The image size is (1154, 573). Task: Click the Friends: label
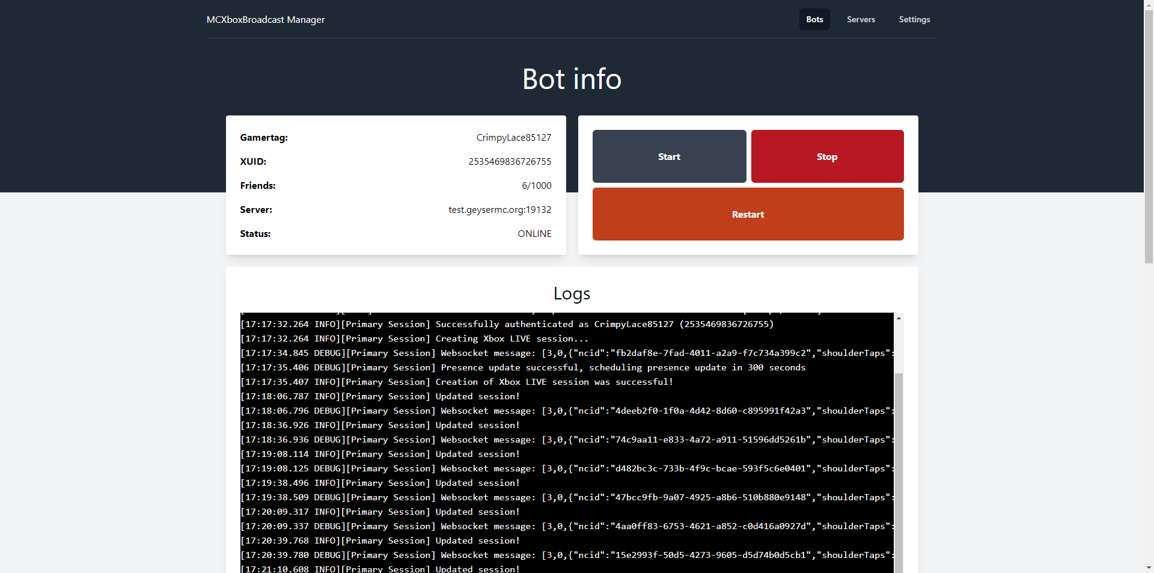coord(258,186)
